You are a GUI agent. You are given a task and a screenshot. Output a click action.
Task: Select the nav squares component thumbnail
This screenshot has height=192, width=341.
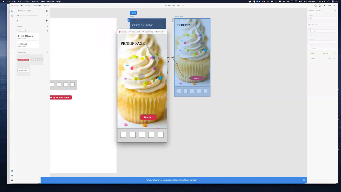click(x=36, y=59)
